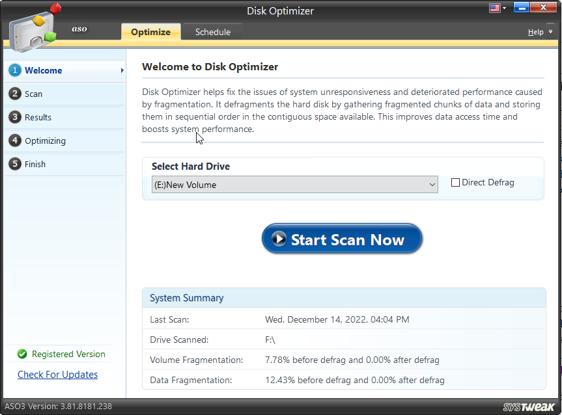Screen dimensions: 562x415
Task: Open the hard drive selection dropdown
Action: (x=432, y=184)
